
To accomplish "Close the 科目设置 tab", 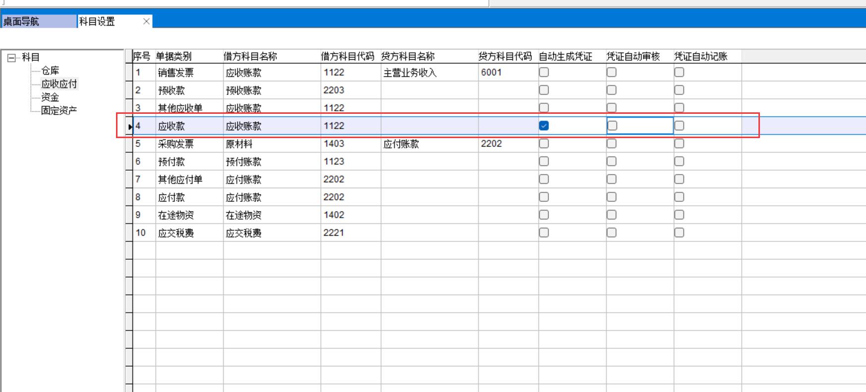I will pyautogui.click(x=146, y=21).
